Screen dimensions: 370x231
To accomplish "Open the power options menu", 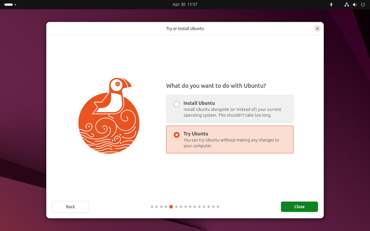I will pos(362,5).
